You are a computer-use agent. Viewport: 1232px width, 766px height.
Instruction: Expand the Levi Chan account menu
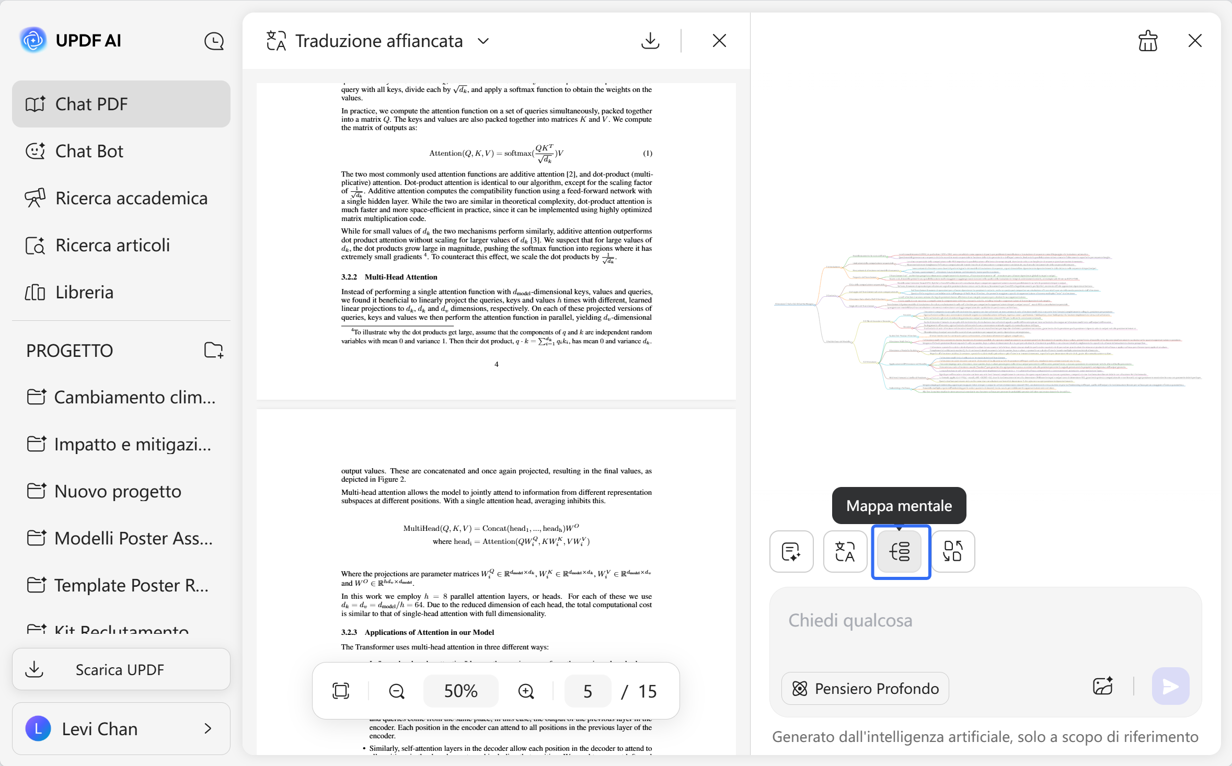coord(208,728)
